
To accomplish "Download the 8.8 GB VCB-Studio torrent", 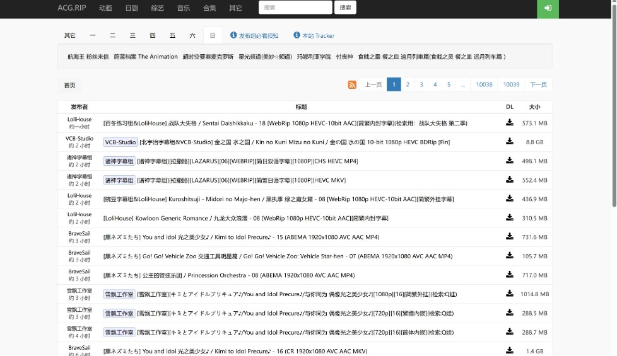I will [509, 142].
